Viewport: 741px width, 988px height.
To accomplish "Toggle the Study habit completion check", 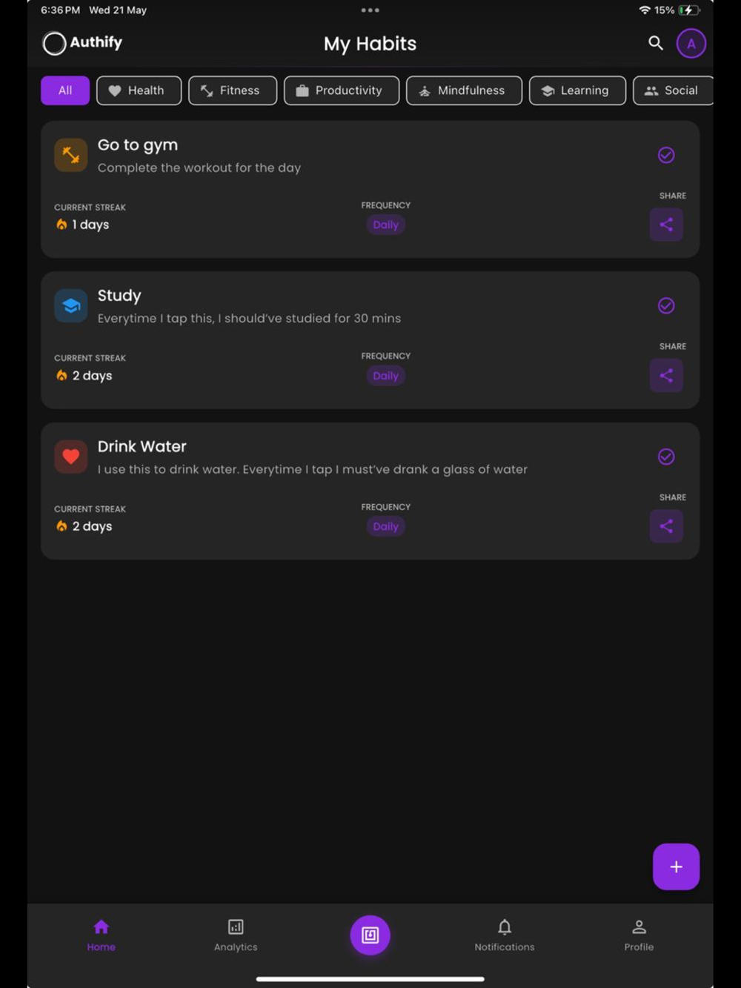I will (x=666, y=305).
